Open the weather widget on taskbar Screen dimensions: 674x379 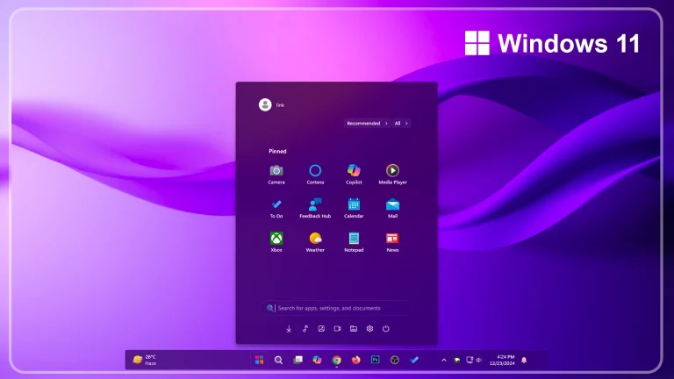145,360
